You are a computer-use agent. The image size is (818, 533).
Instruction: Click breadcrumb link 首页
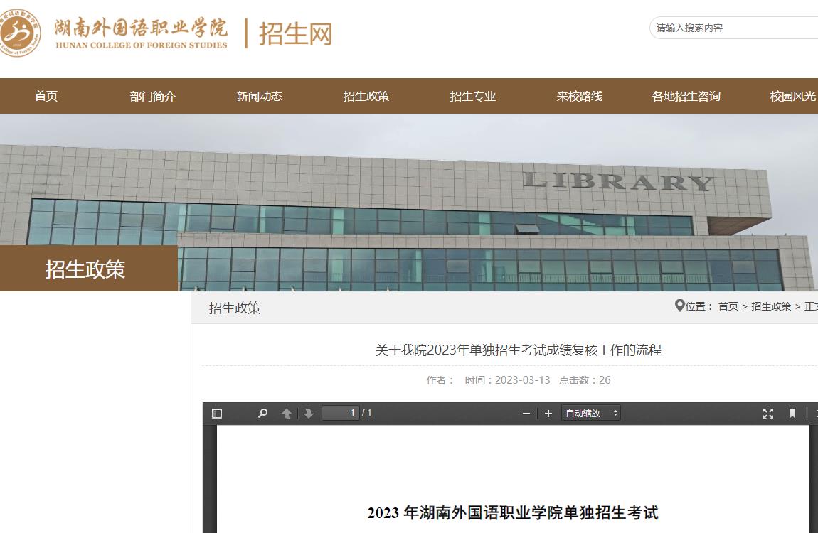(728, 306)
